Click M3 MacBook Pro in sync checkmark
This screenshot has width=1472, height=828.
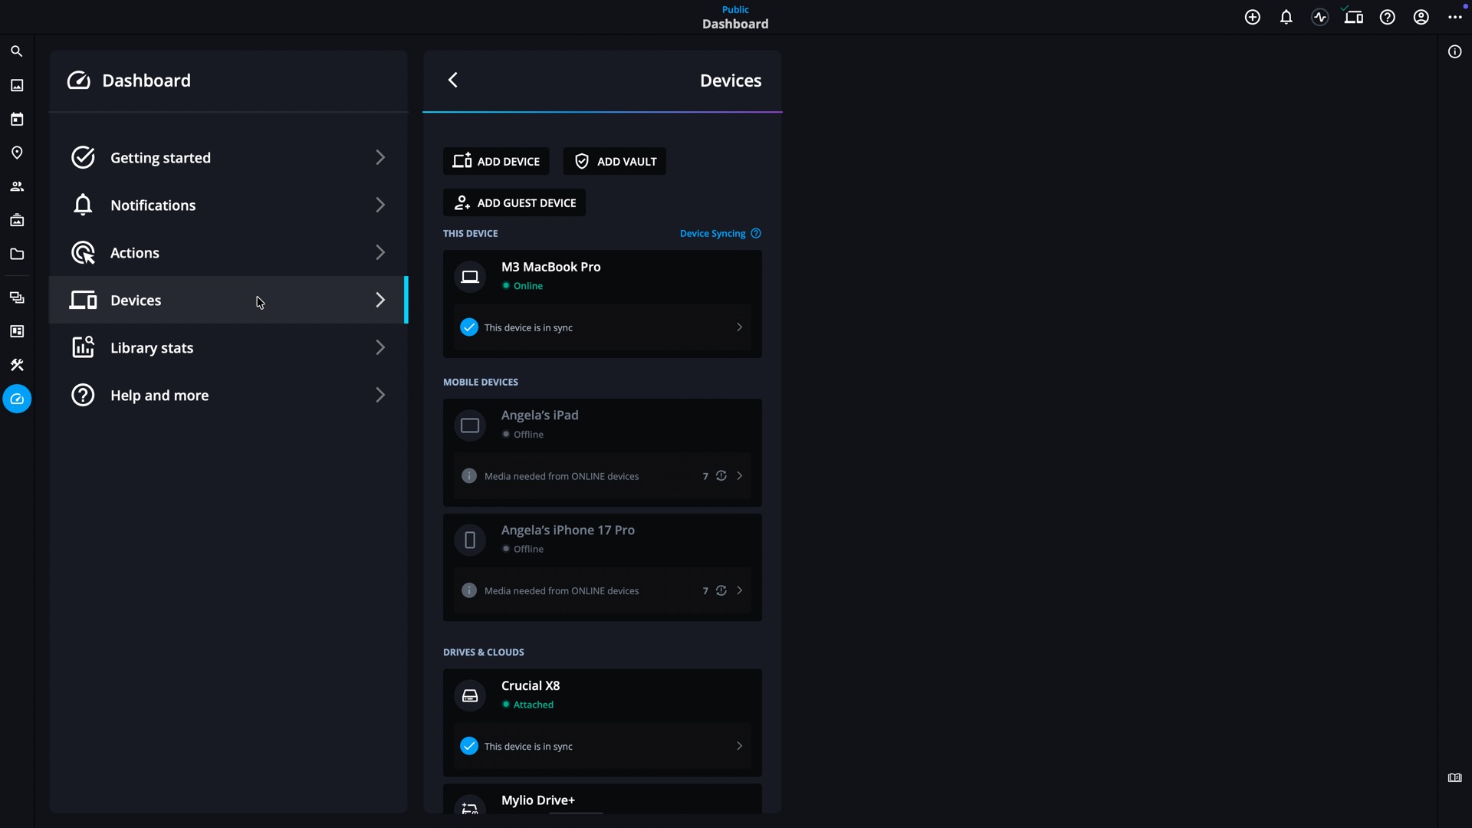pyautogui.click(x=469, y=327)
